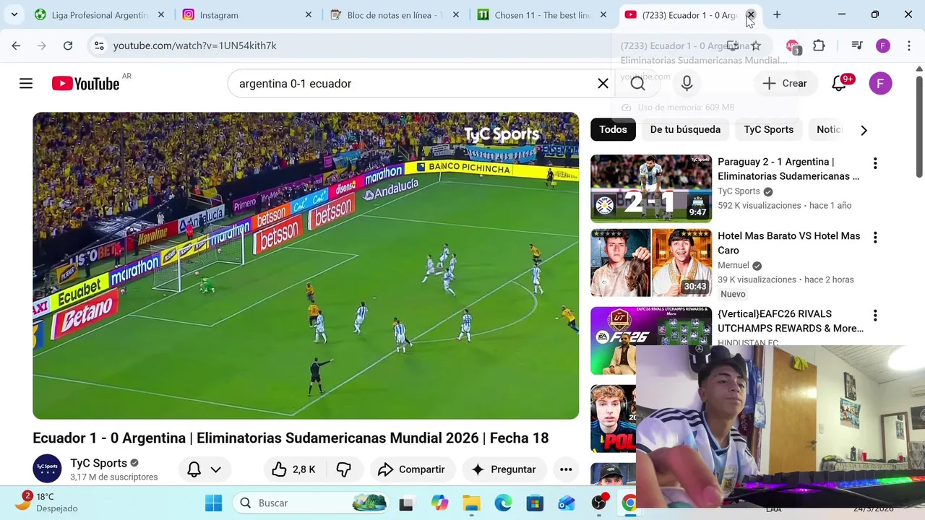This screenshot has height=520, width=925.
Task: Click the browser address bar URL
Action: [x=195, y=45]
